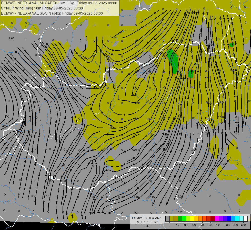Click the legend tick label 400
The image size is (251, 230).
click(243, 225)
